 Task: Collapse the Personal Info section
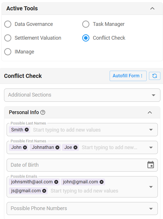coord(150,112)
